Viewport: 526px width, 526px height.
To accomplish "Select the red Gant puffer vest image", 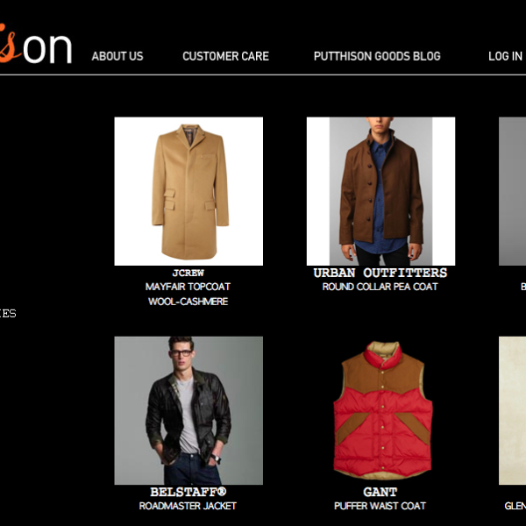I will [380, 410].
